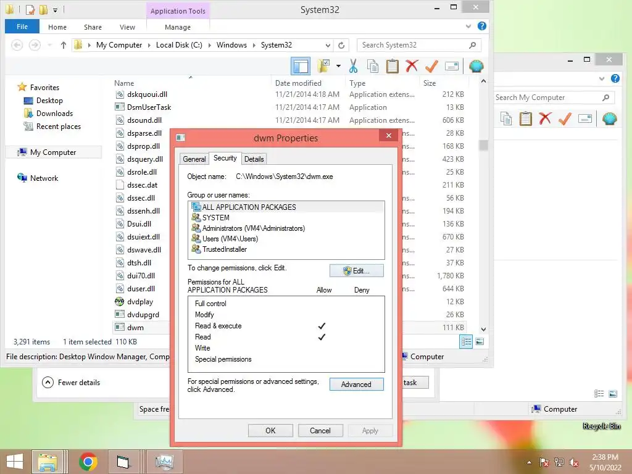
Task: Show hidden tray icons arrow
Action: pyautogui.click(x=529, y=462)
